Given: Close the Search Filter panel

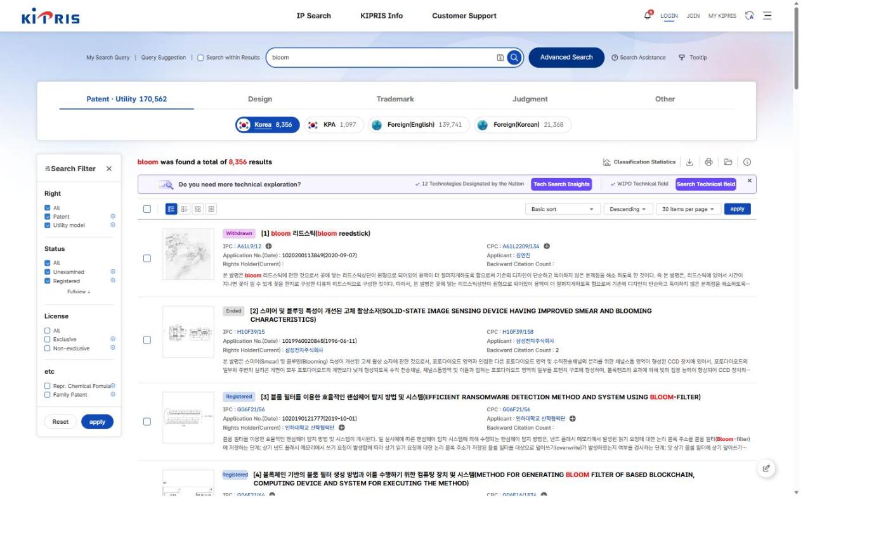Looking at the screenshot, I should (109, 169).
